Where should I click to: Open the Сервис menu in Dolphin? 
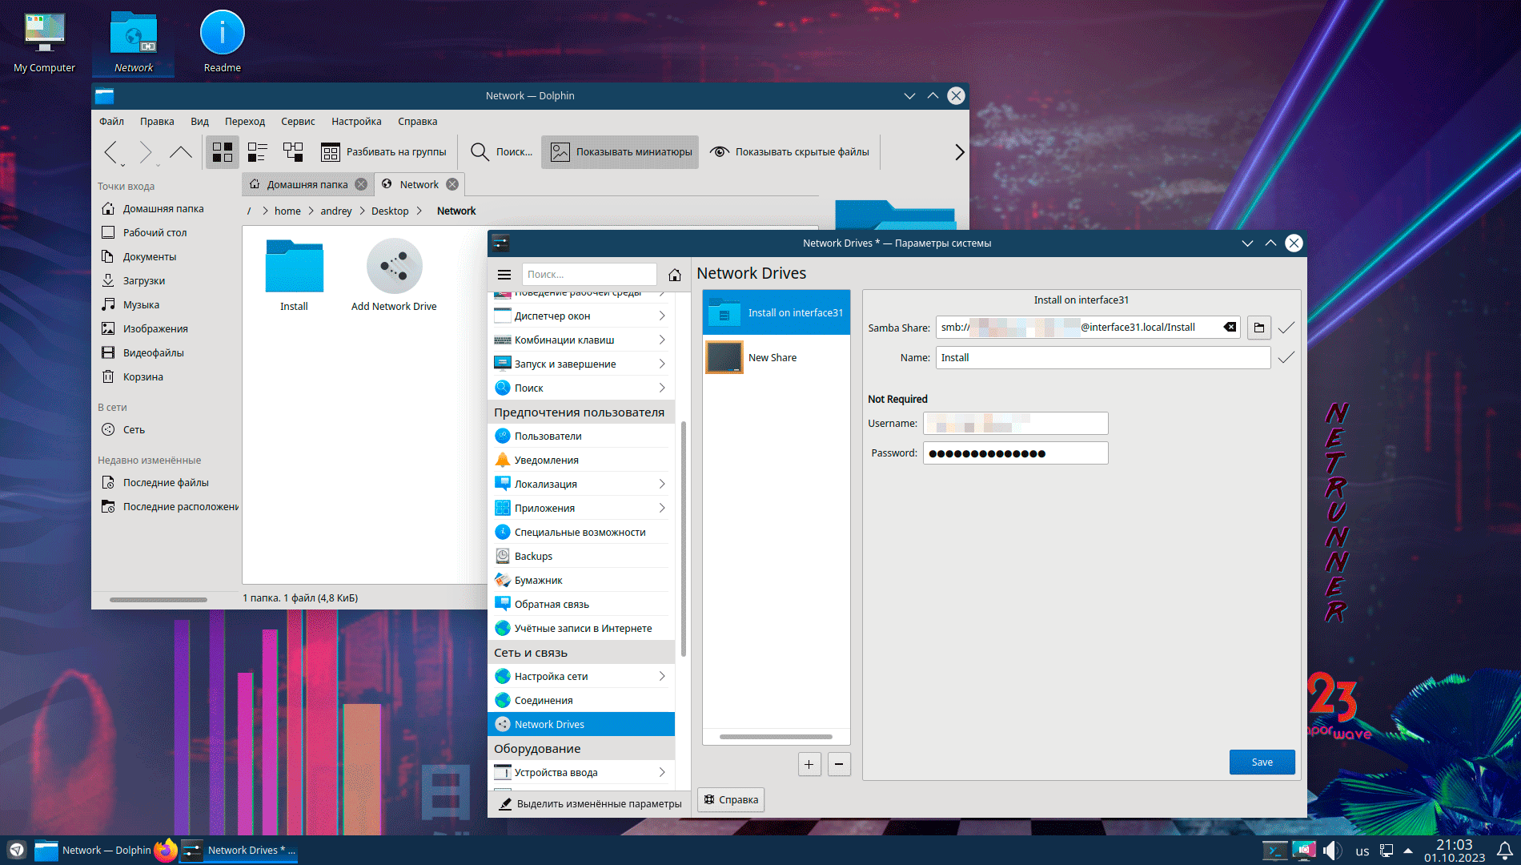pyautogui.click(x=298, y=122)
